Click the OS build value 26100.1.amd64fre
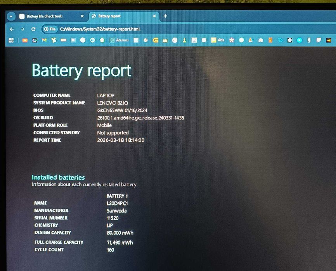 140,118
